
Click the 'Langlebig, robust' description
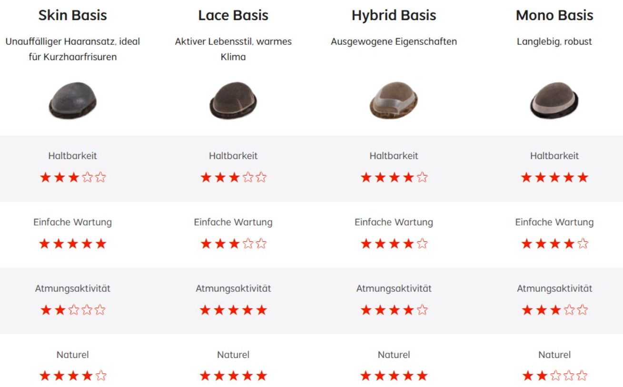coord(554,41)
